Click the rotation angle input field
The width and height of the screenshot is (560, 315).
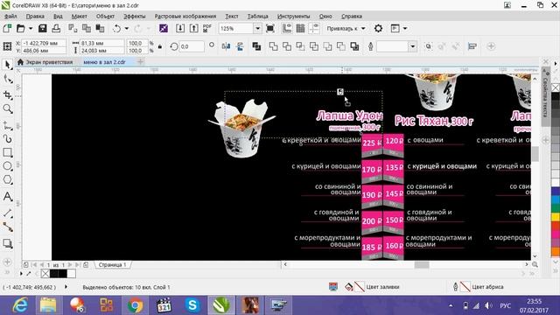point(192,46)
